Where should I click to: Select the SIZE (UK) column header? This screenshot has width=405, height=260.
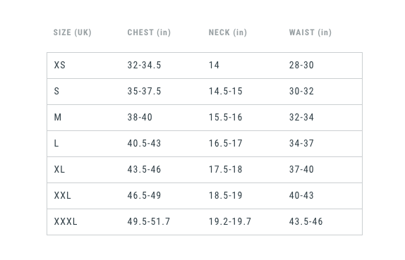(72, 32)
